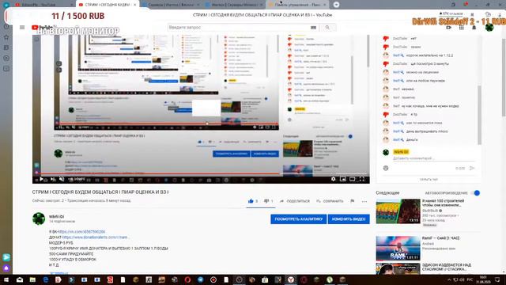This screenshot has height=285, width=506.
Task: Enter fullscreen on the video player
Action: point(362,179)
